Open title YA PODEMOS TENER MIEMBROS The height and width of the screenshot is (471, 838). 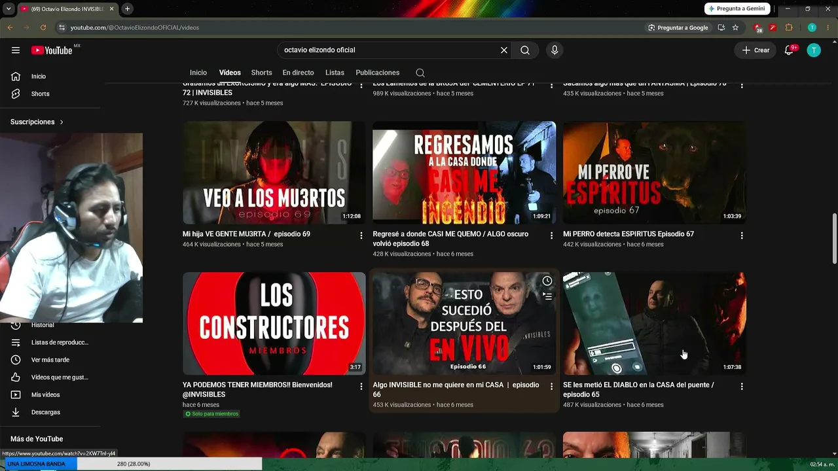(257, 390)
